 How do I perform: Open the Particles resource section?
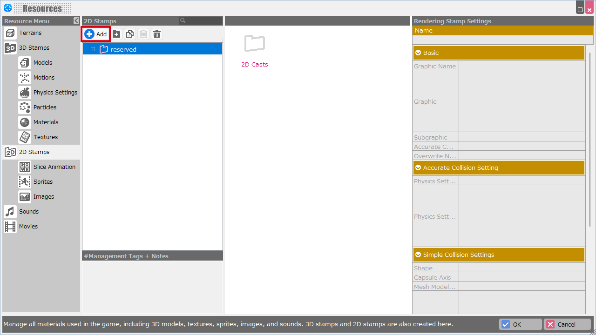[44, 107]
